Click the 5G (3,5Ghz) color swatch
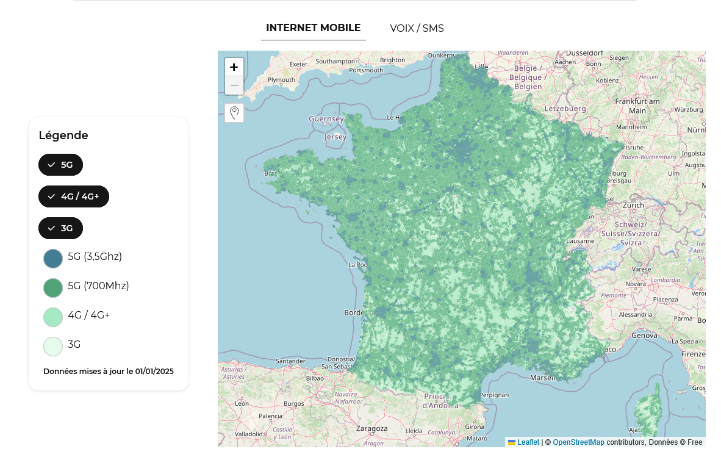 53,258
